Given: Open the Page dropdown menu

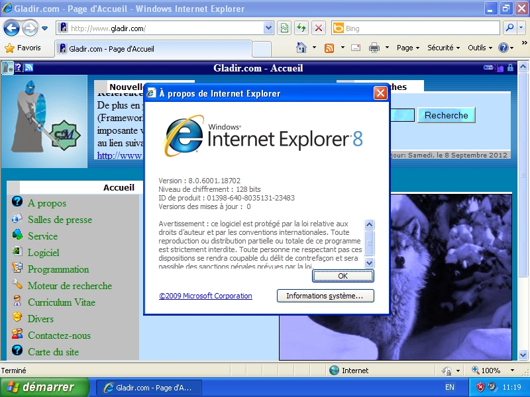Looking at the screenshot, I should pyautogui.click(x=407, y=48).
